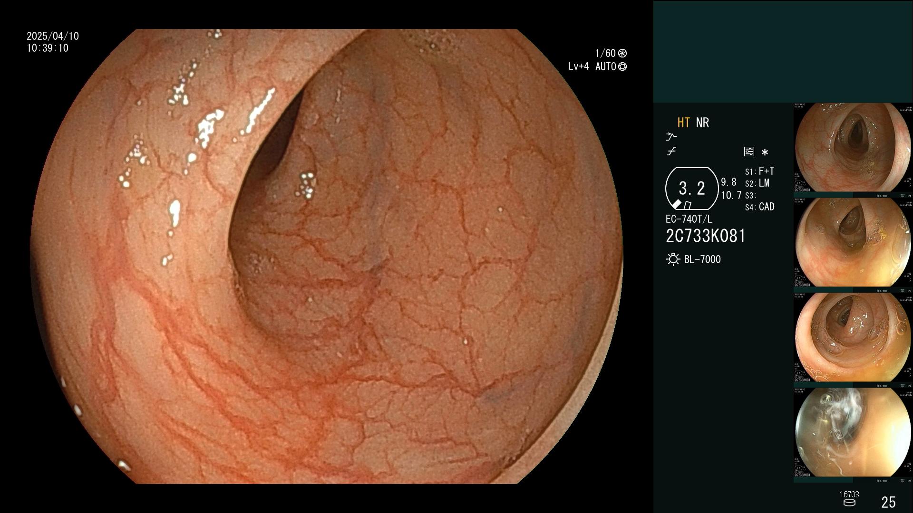Click the remaining capacity count 16703
This screenshot has height=513, width=913.
[849, 494]
